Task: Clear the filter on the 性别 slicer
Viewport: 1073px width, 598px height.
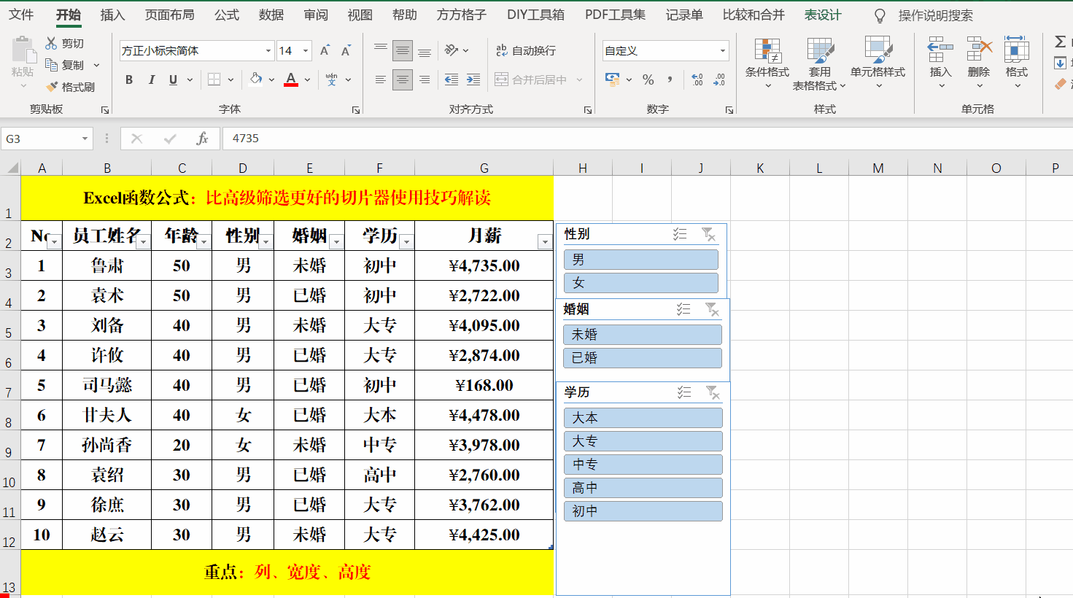Action: click(x=708, y=234)
